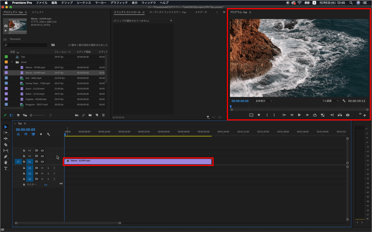Click nest sequence insert icon in timeline
Screen dimensions: 372x232
pyautogui.click(x=18, y=134)
